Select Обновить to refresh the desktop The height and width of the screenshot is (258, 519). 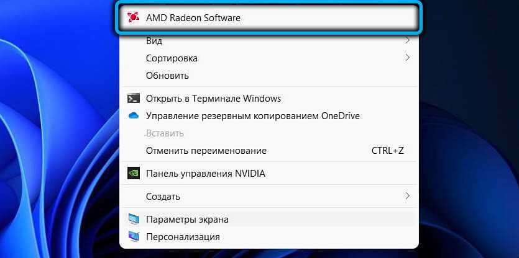pyautogui.click(x=167, y=76)
